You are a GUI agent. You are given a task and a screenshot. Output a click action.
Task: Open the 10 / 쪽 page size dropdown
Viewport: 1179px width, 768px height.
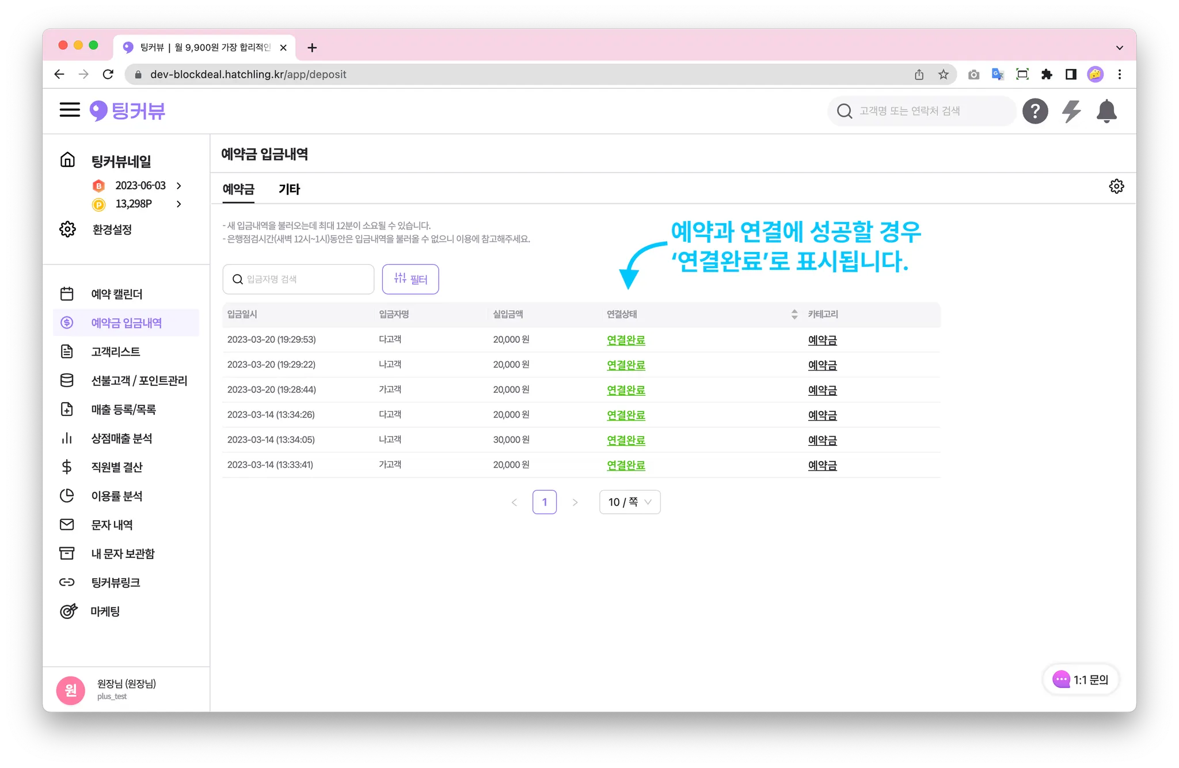click(629, 502)
